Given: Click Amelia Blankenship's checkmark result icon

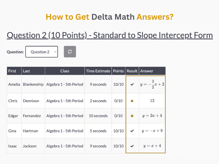Looking at the screenshot, I should pos(132,84).
